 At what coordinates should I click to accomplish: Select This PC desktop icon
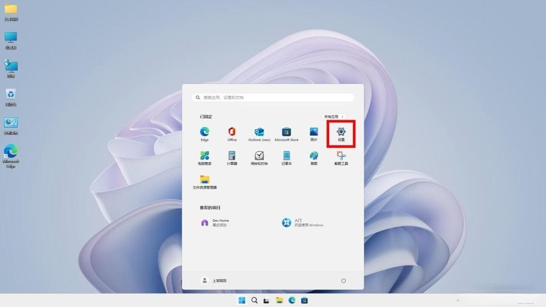[11, 41]
